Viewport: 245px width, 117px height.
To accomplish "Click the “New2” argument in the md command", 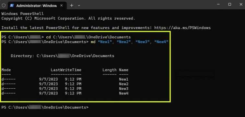I will click(x=123, y=42).
